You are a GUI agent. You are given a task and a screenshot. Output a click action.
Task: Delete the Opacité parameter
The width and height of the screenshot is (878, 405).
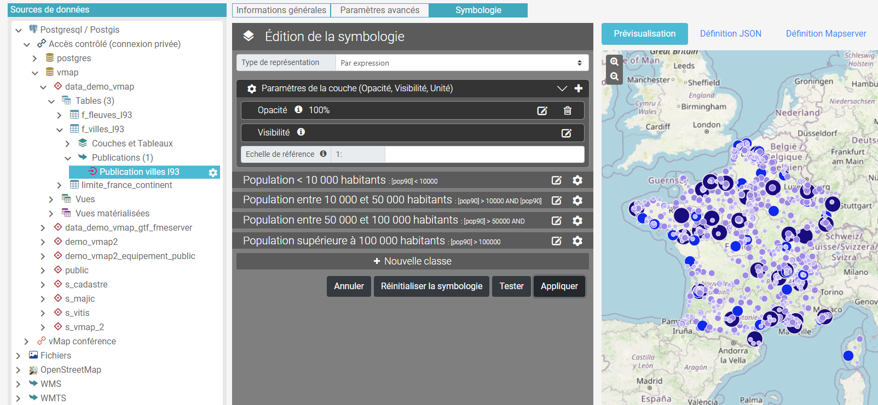(568, 110)
